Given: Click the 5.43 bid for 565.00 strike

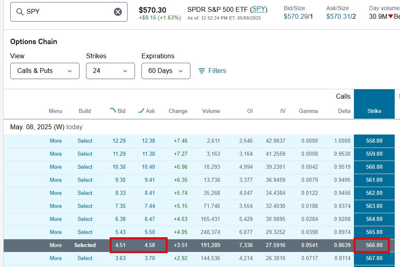Looking at the screenshot, I should pyautogui.click(x=120, y=232).
